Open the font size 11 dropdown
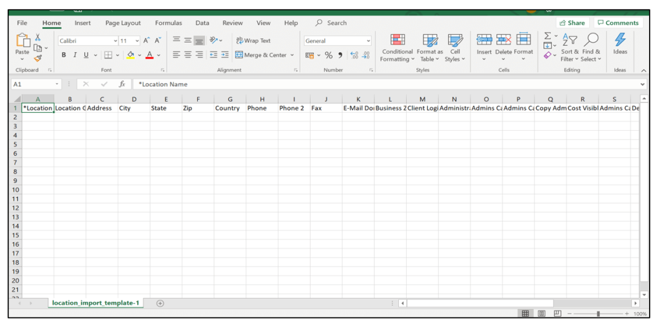 pos(137,41)
